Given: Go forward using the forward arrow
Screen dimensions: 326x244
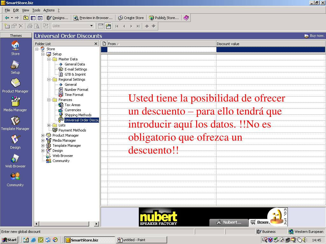Looking at the screenshot, I should (x=17, y=18).
